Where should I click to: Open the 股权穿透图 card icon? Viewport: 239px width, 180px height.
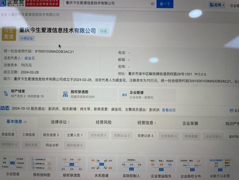pos(65,94)
